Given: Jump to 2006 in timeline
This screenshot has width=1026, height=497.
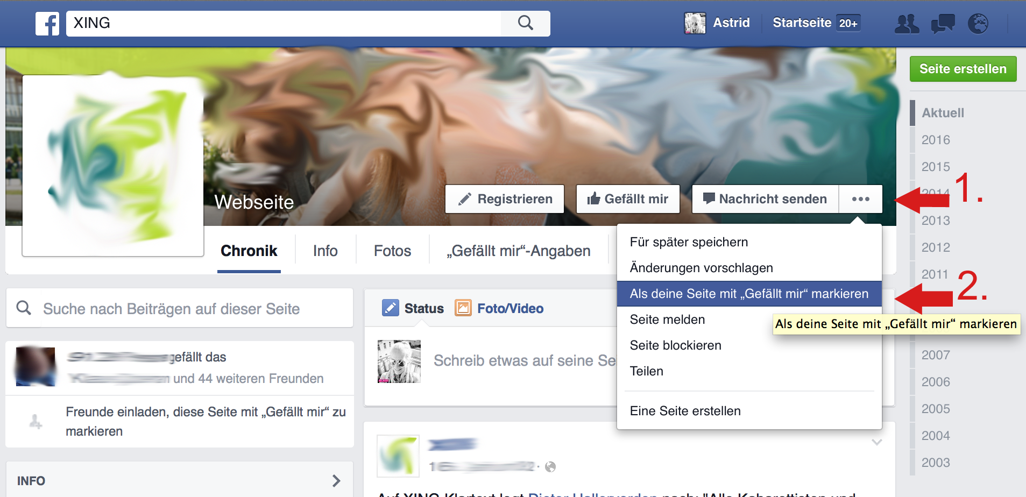Looking at the screenshot, I should (936, 382).
